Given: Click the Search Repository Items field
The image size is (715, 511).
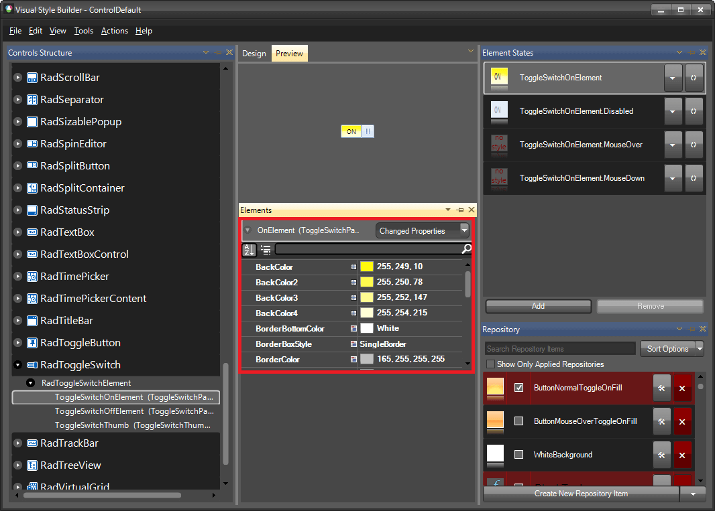Looking at the screenshot, I should pyautogui.click(x=559, y=348).
